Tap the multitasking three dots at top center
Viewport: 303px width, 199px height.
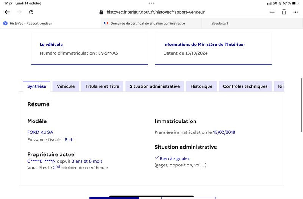click(151, 3)
